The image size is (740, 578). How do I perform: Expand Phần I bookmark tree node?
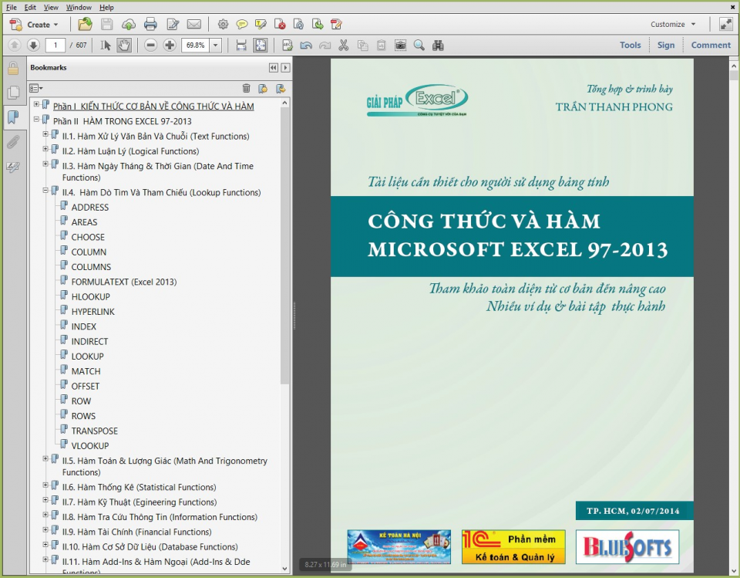tap(36, 105)
